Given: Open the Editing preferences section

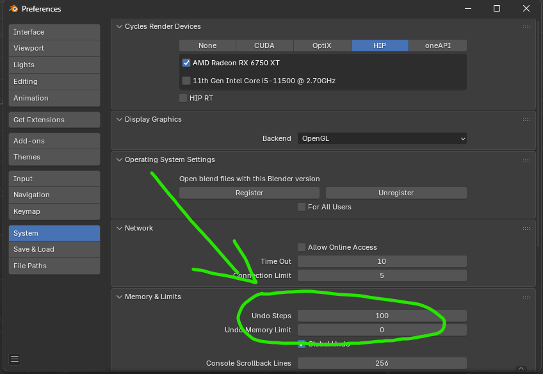Looking at the screenshot, I should 54,82.
